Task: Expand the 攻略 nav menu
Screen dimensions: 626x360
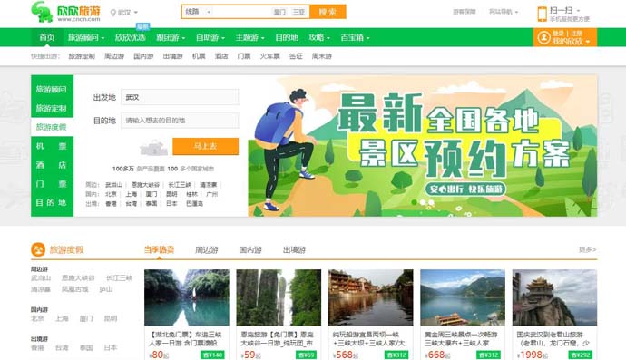Action: (319, 37)
